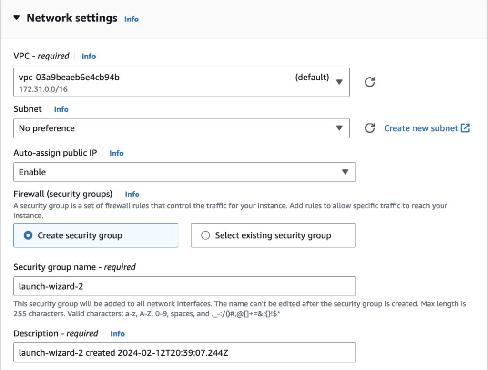The width and height of the screenshot is (488, 370).
Task: Collapse the Network settings section triangle
Action: pos(17,18)
